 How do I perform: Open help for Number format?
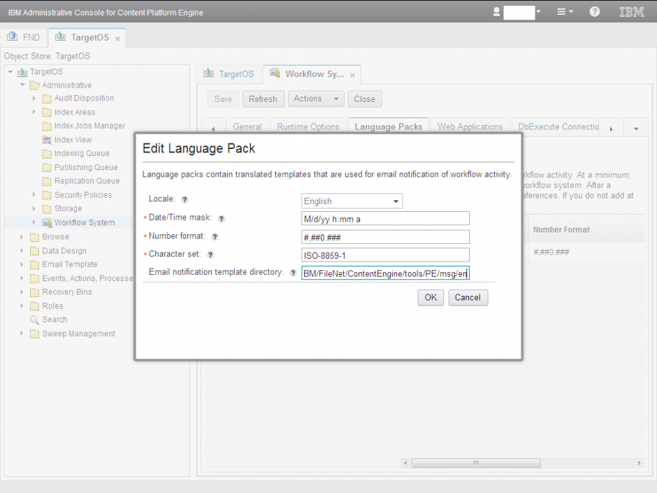pos(215,236)
